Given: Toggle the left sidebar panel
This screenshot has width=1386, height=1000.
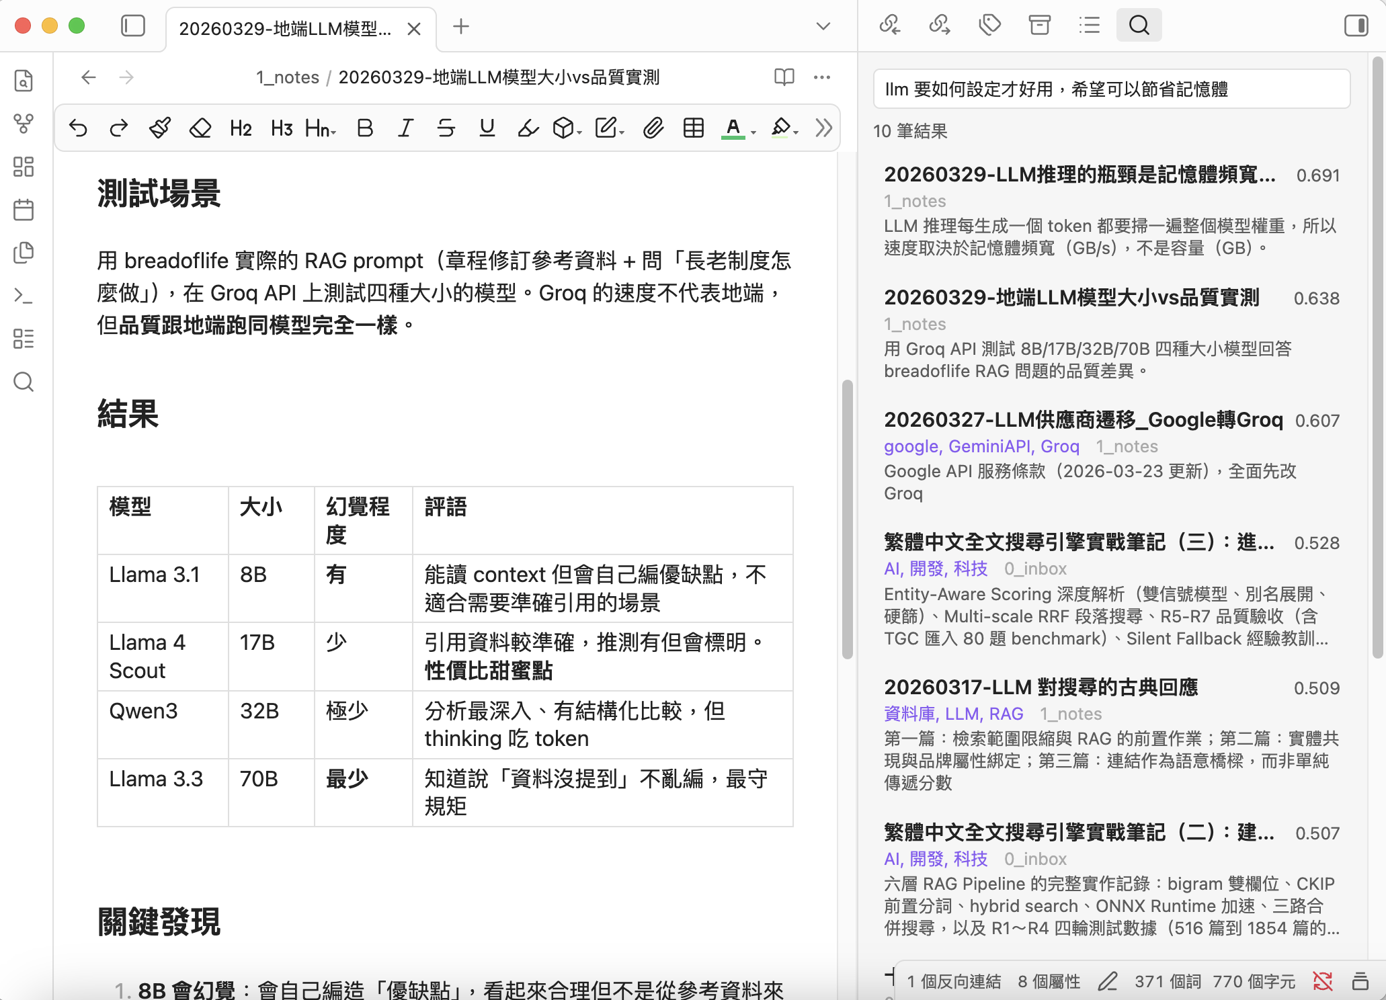Looking at the screenshot, I should (x=133, y=26).
